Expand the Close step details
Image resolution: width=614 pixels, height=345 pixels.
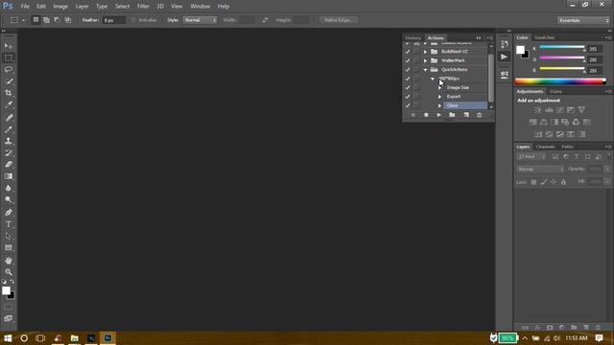click(x=439, y=105)
